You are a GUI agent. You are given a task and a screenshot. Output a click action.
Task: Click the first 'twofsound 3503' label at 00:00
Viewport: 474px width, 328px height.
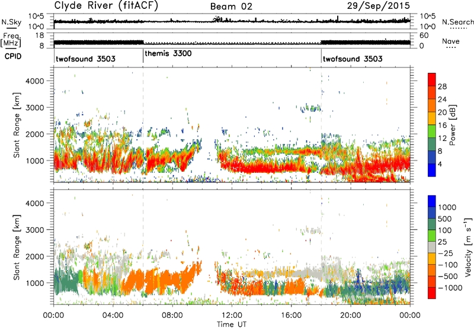(x=85, y=59)
